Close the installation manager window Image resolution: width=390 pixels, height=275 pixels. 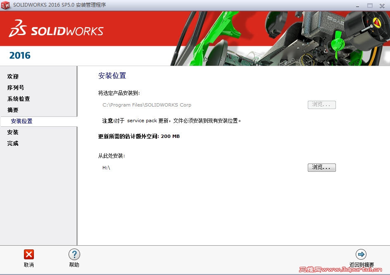382,6
